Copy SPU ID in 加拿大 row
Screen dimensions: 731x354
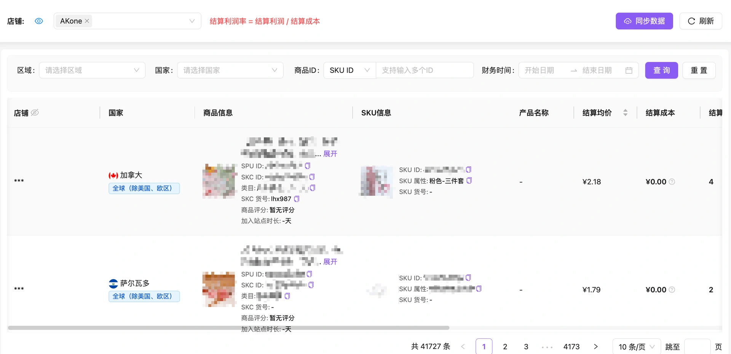tap(308, 166)
